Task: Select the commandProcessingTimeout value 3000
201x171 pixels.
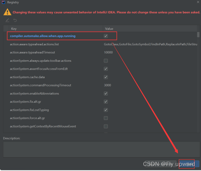Action: (x=108, y=85)
